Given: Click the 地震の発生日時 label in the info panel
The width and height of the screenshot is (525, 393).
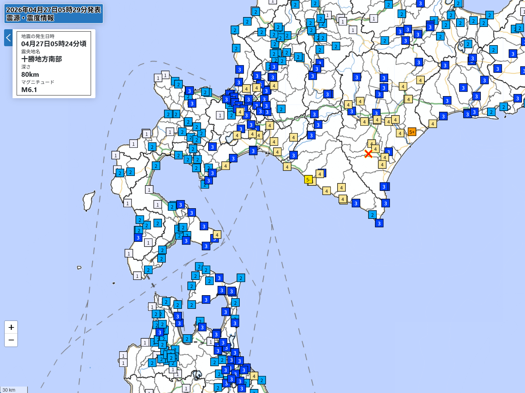Looking at the screenshot, I should click(38, 36).
